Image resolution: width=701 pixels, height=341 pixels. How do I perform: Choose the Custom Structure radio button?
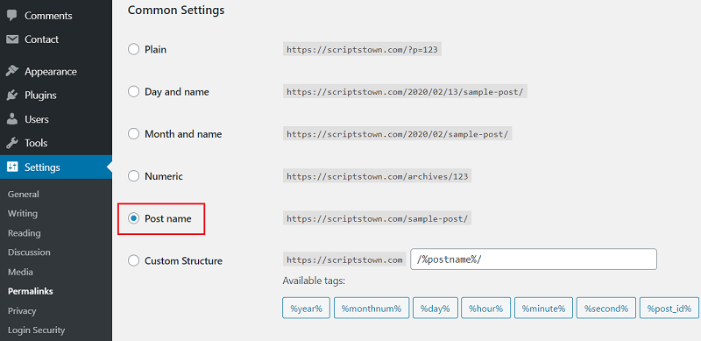[134, 260]
